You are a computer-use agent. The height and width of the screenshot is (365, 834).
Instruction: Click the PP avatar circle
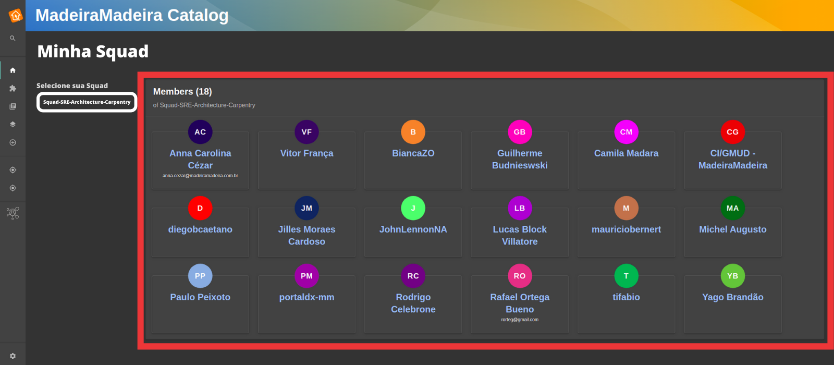[x=200, y=276]
